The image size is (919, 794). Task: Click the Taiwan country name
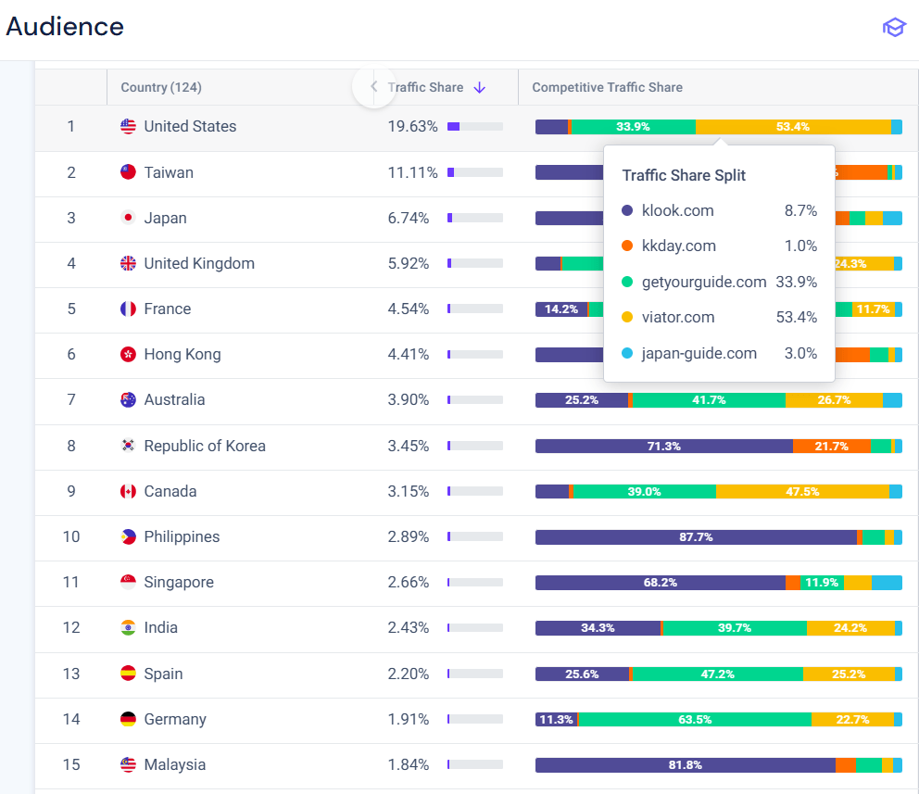click(169, 172)
